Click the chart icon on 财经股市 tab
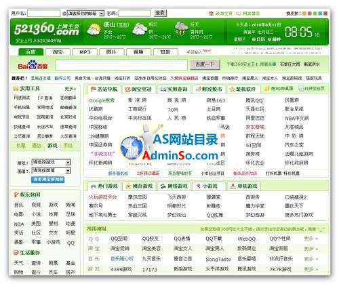The width and height of the screenshot is (339, 284). (198, 89)
